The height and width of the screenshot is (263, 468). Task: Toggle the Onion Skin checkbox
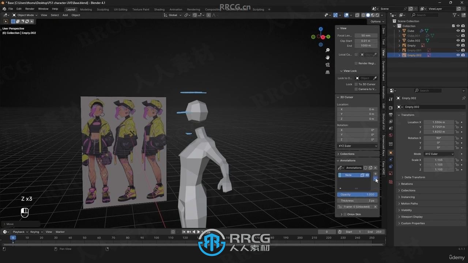(345, 214)
